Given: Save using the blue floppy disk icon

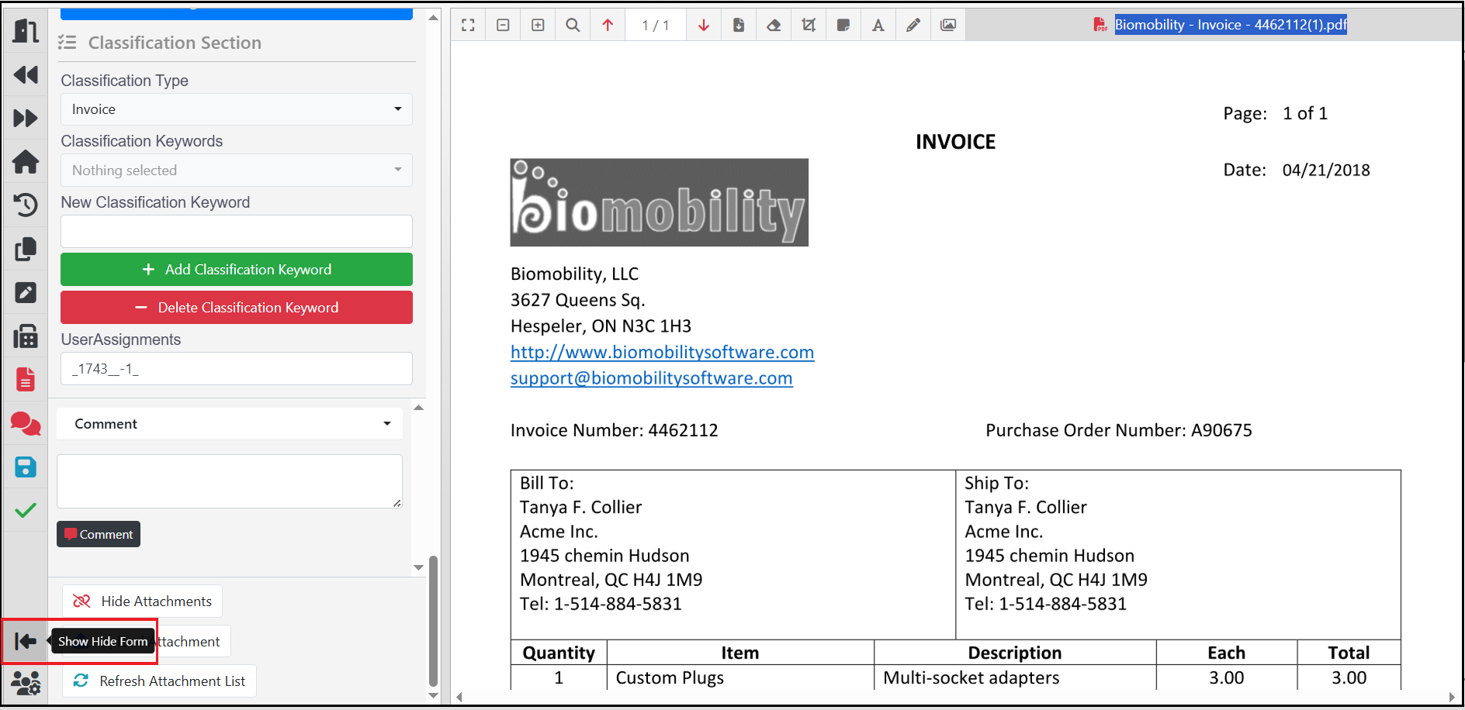Looking at the screenshot, I should click(26, 467).
